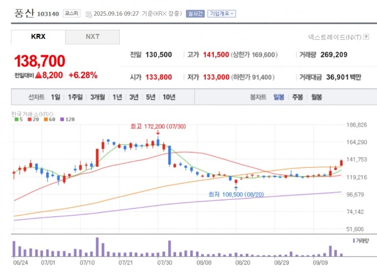Click the 09/09 date axis label
Image resolution: width=377 pixels, height=273 pixels.
click(320, 262)
